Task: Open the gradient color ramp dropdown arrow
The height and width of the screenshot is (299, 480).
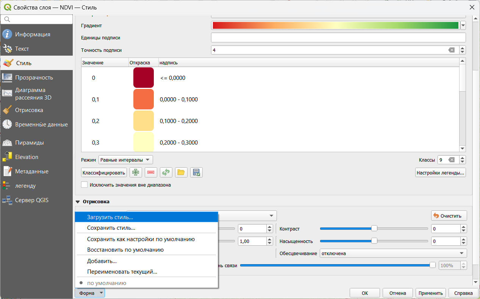Action: (463, 25)
